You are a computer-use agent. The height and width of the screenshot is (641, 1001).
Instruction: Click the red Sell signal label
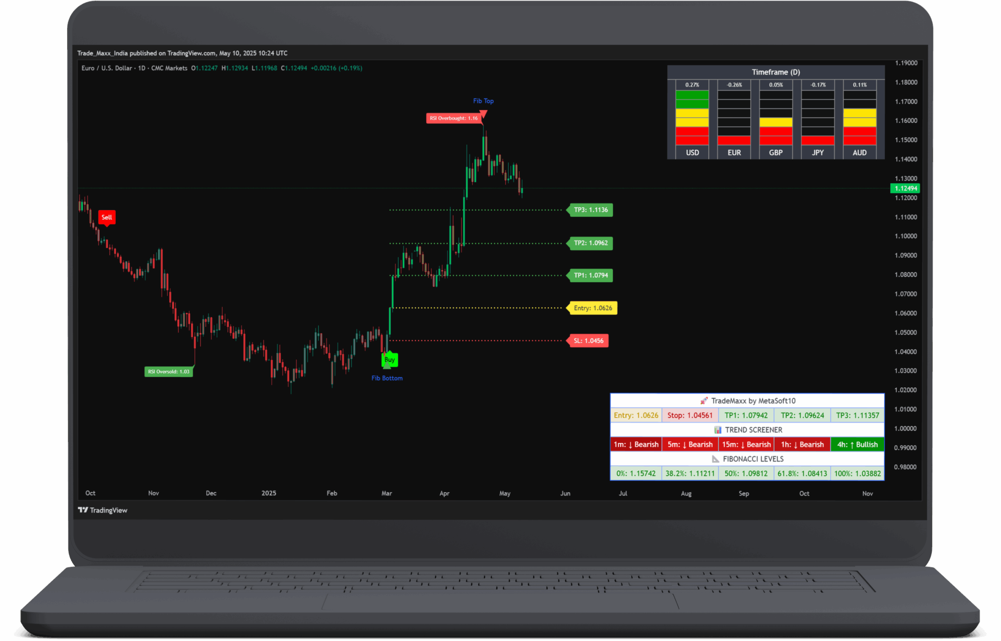point(107,217)
